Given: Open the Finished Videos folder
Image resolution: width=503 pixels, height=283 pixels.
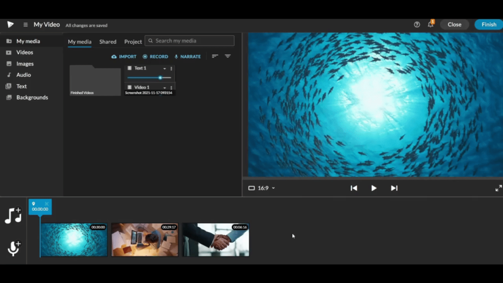Looking at the screenshot, I should 95,80.
